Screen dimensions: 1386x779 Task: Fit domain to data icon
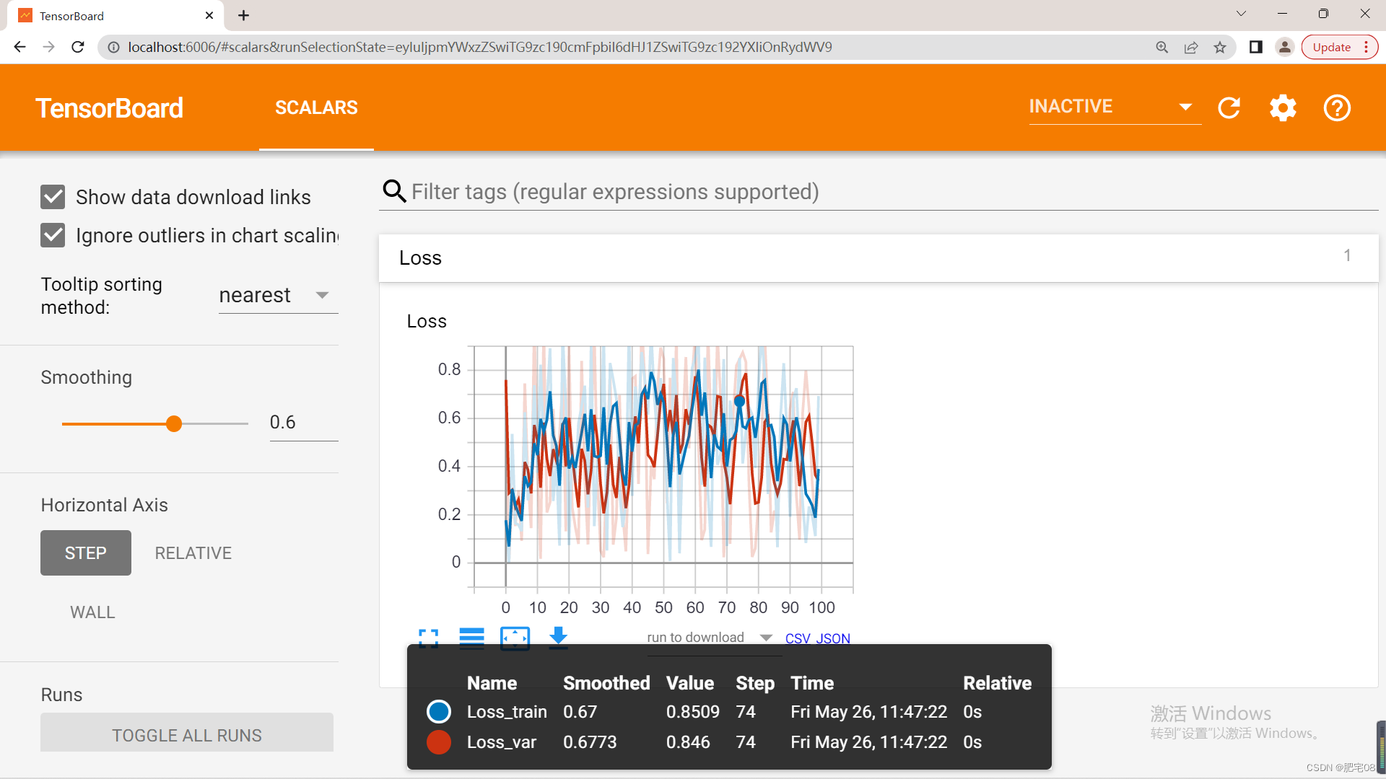515,638
